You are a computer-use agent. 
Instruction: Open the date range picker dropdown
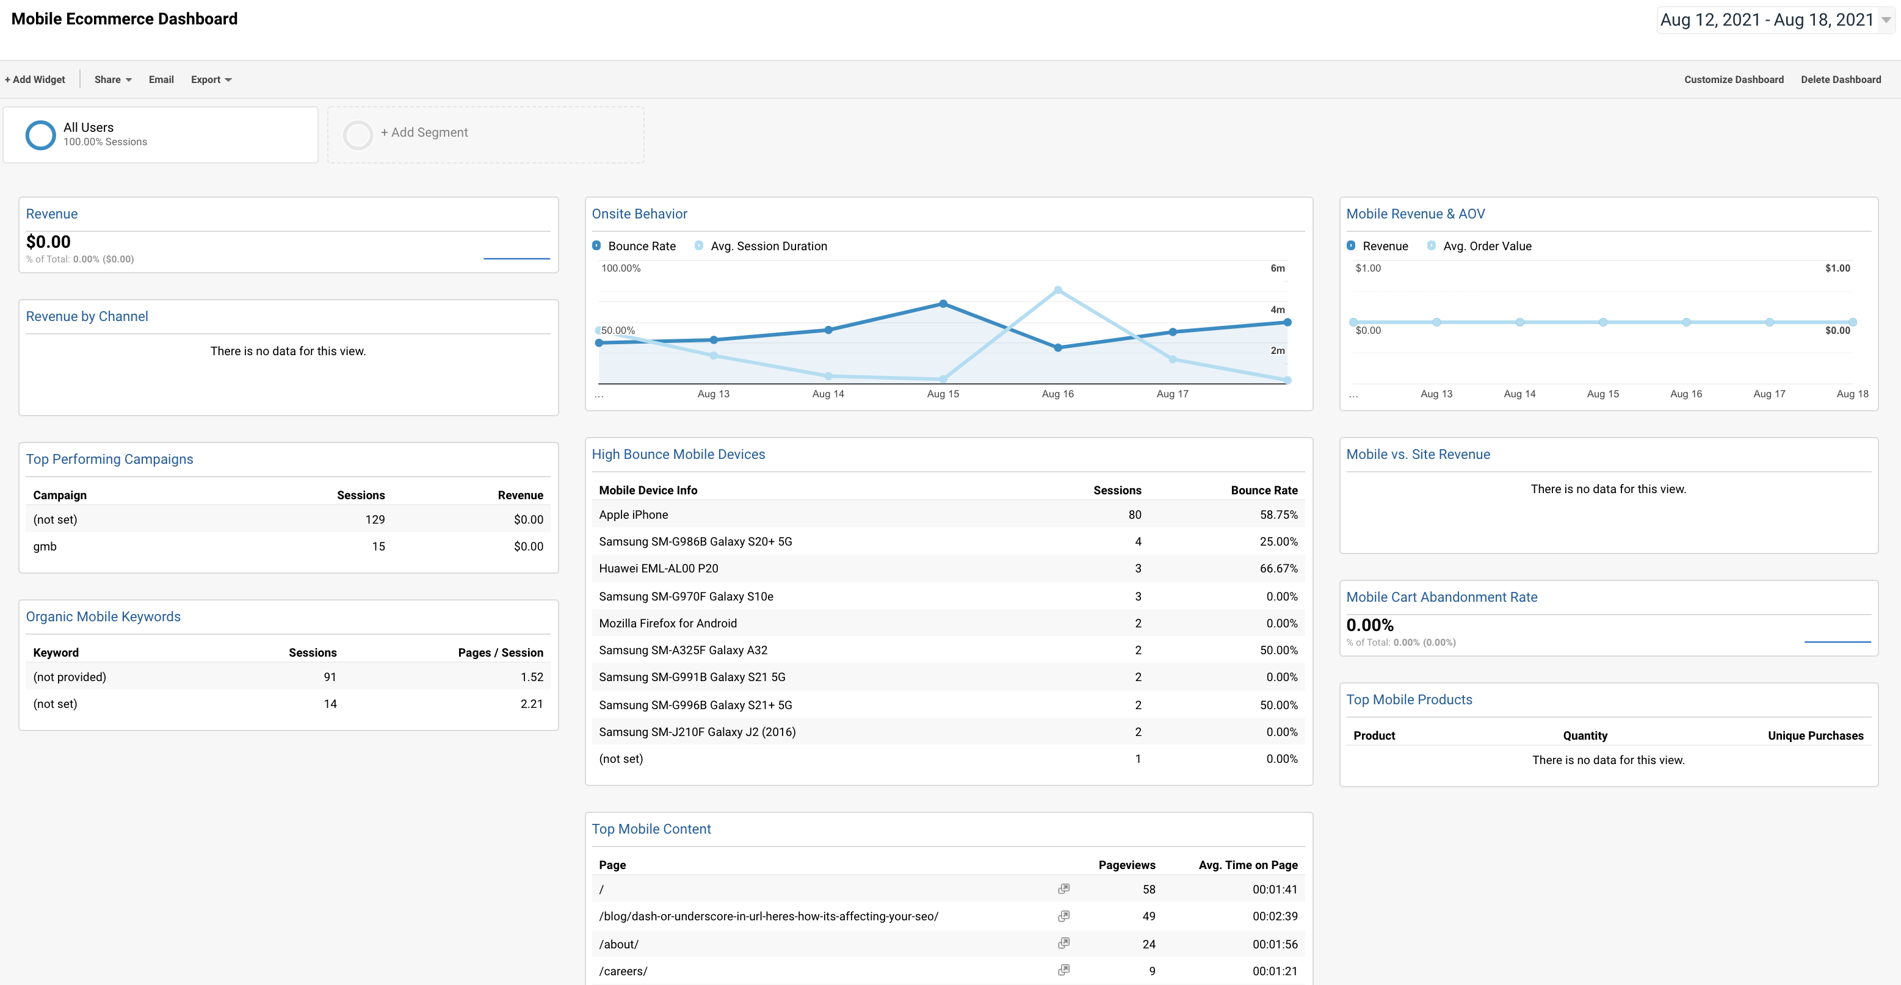point(1770,20)
